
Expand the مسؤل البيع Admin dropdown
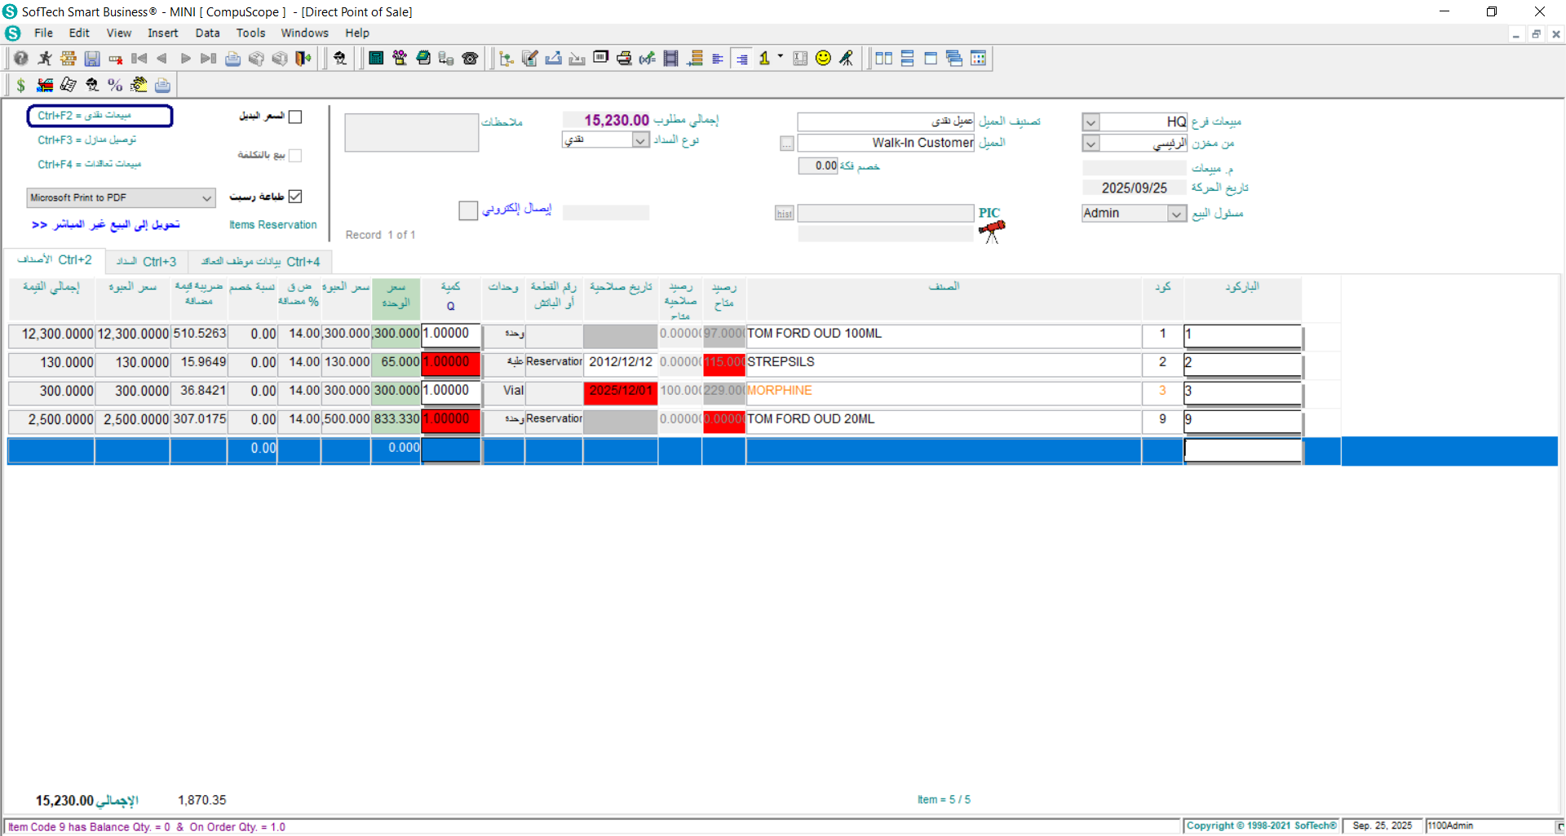[x=1174, y=213]
